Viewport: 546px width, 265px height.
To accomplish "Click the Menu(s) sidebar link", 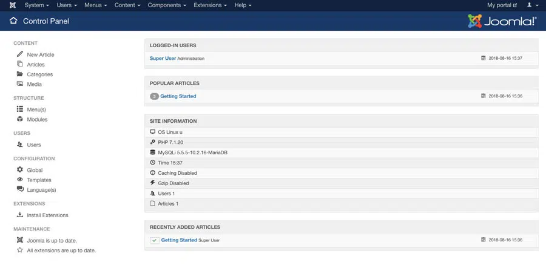I will (36, 110).
